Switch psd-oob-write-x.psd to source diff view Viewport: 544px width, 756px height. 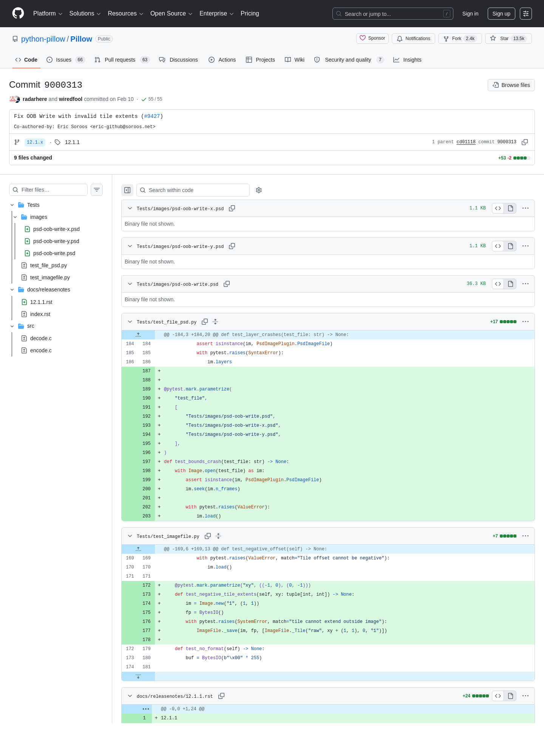coord(498,208)
